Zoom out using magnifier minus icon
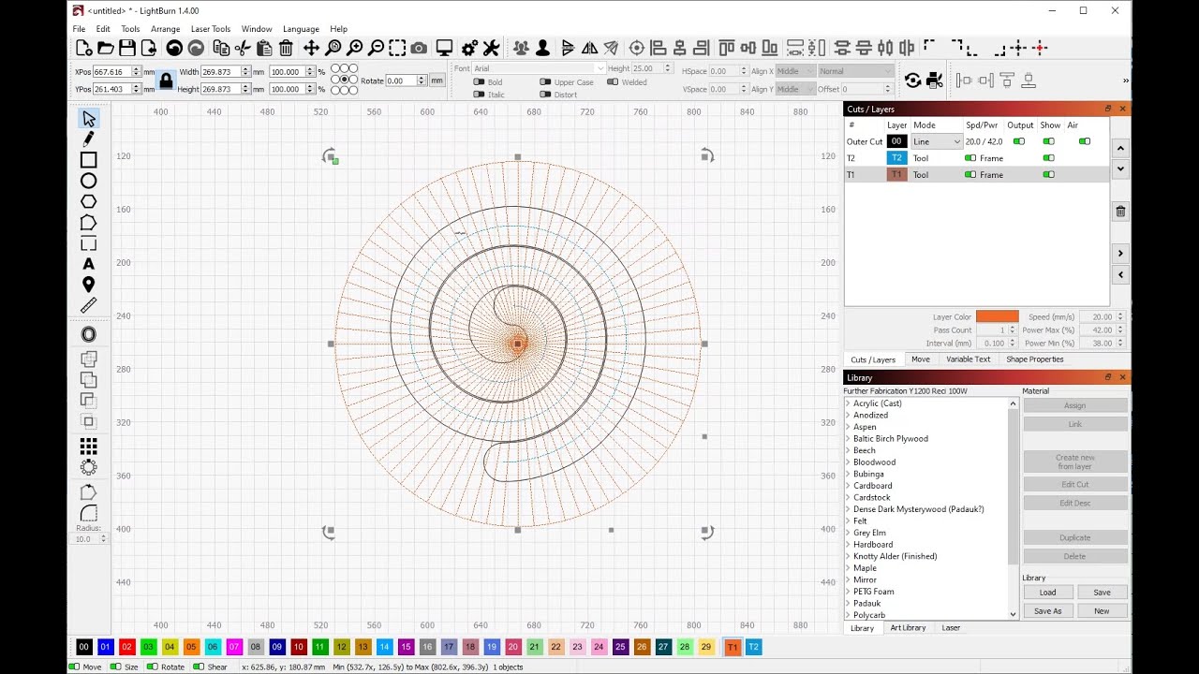 tap(376, 48)
